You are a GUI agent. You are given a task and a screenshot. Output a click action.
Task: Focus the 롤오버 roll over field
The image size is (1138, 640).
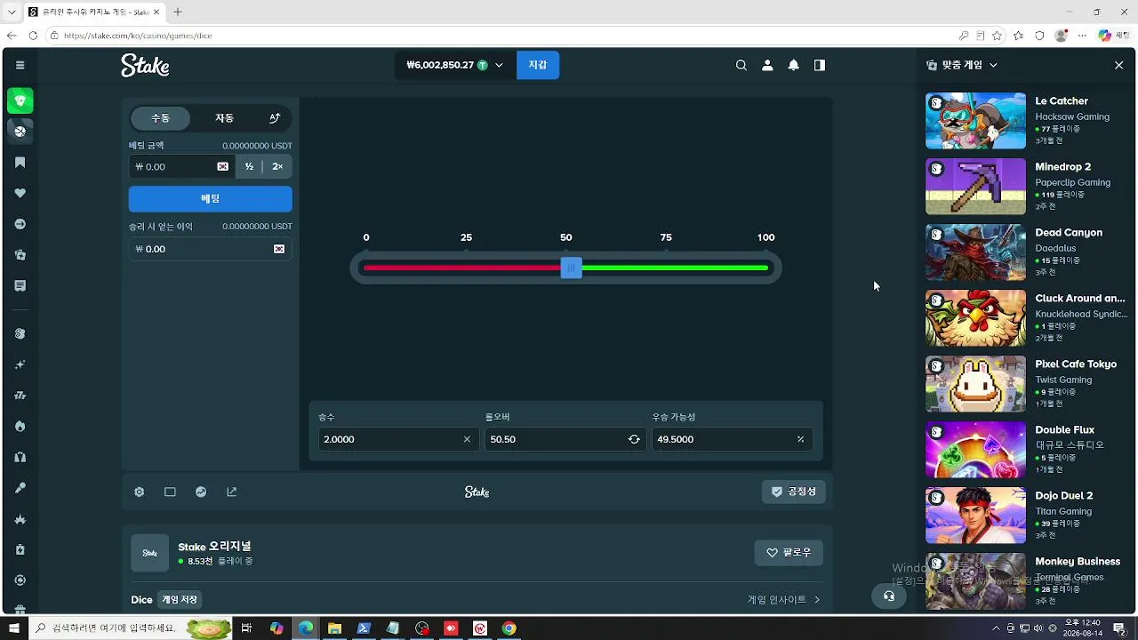(x=565, y=439)
